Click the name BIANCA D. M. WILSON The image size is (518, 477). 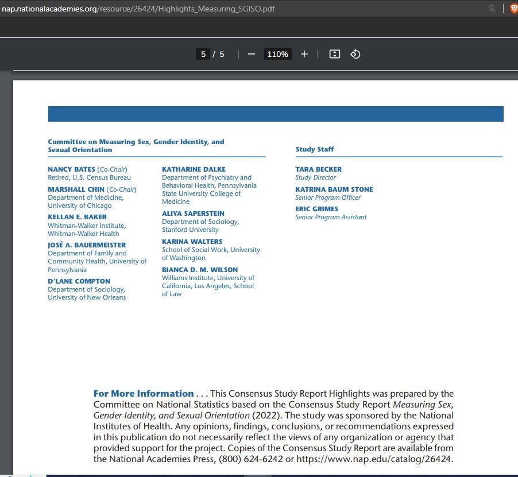(x=200, y=270)
